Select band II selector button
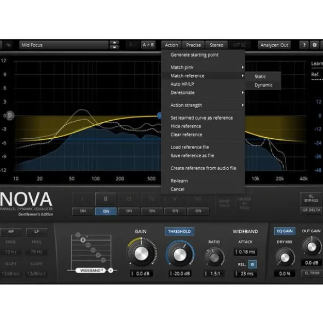The image size is (323, 323). (106, 199)
